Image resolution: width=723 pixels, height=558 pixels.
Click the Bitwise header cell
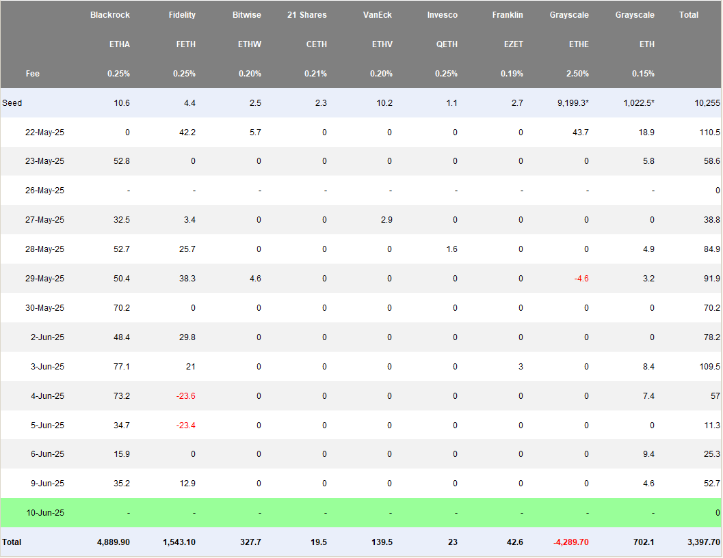[247, 15]
